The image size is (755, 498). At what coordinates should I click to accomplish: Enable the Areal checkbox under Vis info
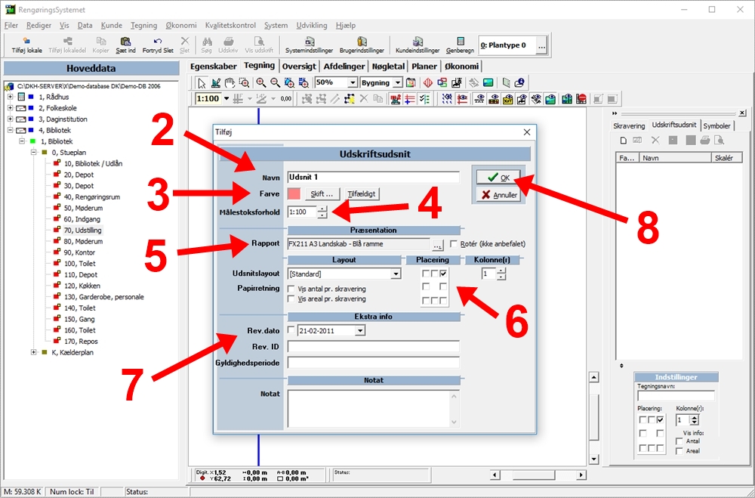[x=679, y=451]
